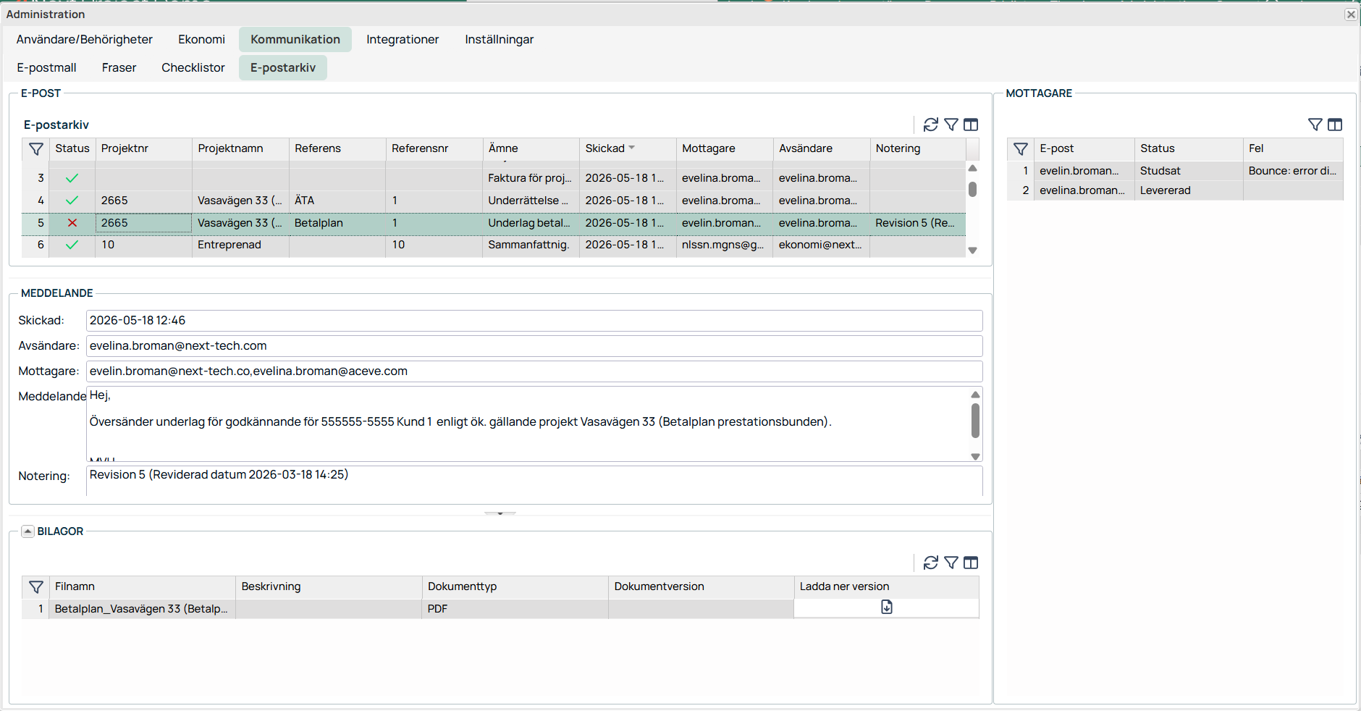
Task: Download the Betalplan PDF attachment
Action: pyautogui.click(x=886, y=607)
